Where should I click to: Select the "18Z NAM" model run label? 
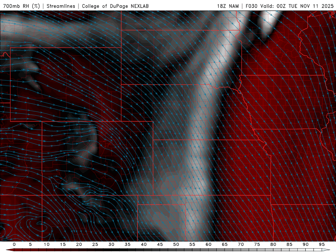pos(228,6)
